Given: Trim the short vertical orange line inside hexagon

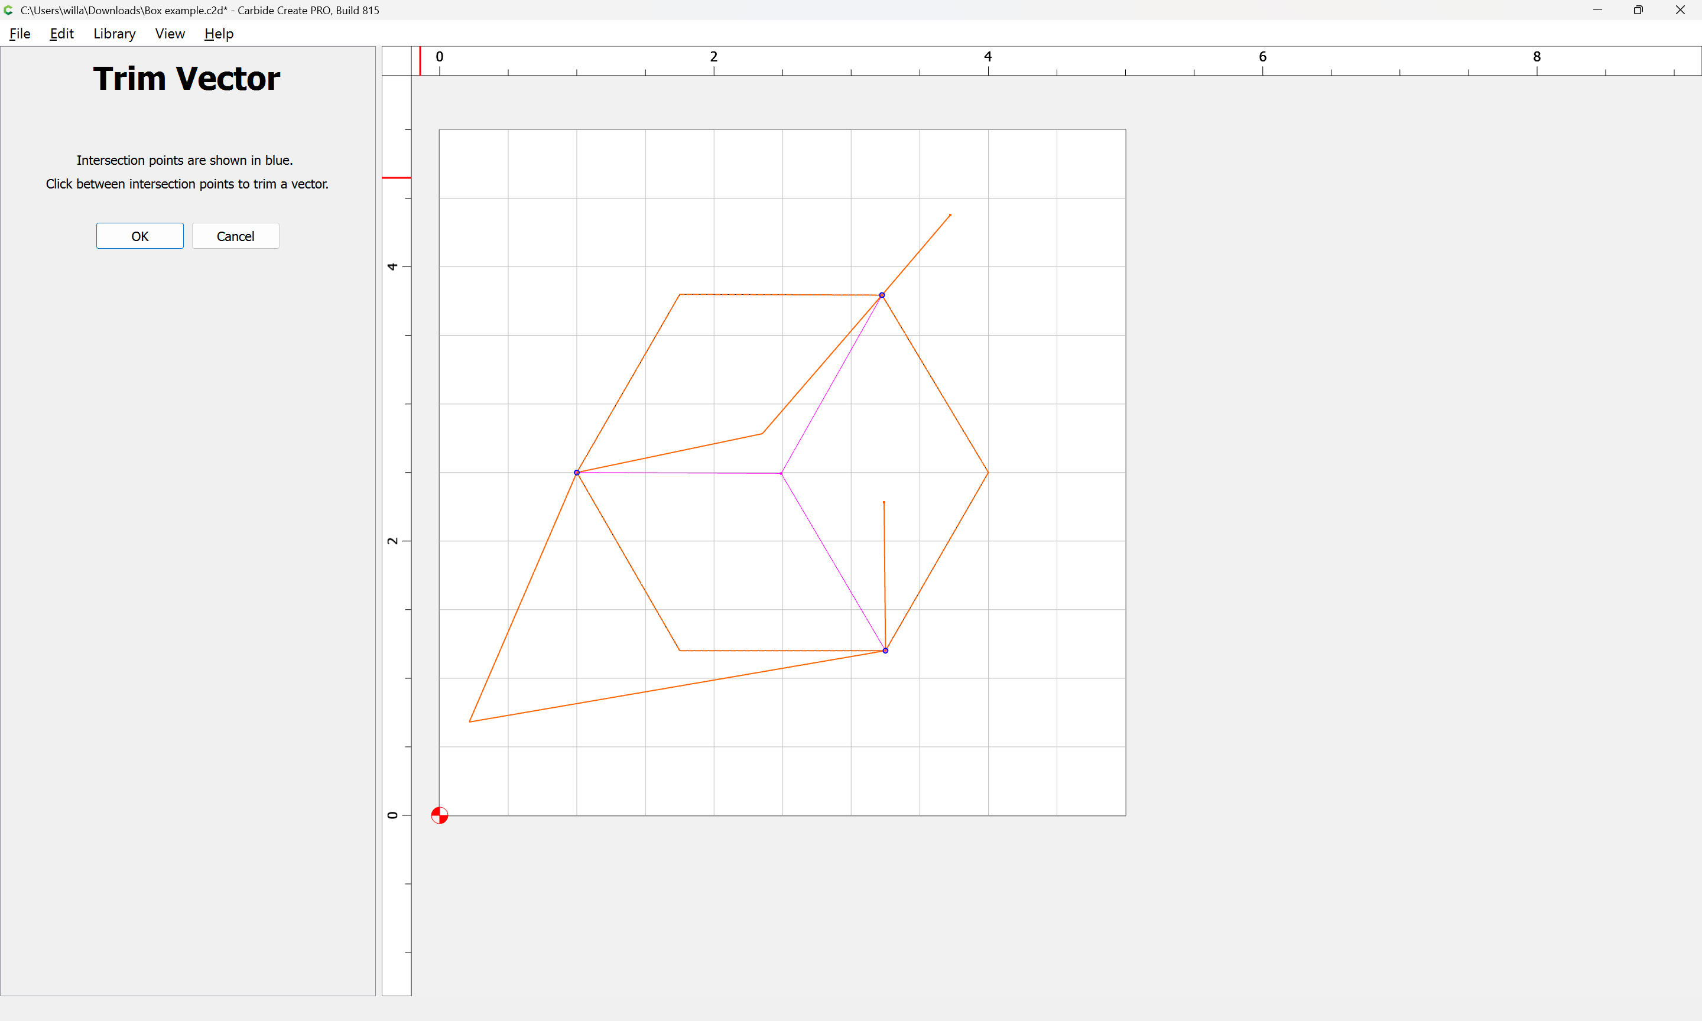Looking at the screenshot, I should [885, 576].
